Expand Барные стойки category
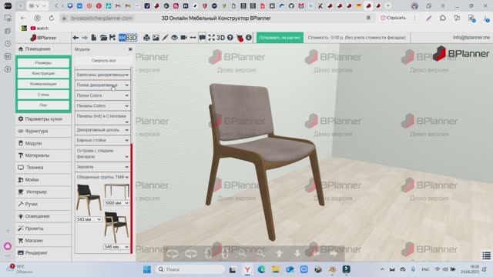 pyautogui.click(x=102, y=140)
